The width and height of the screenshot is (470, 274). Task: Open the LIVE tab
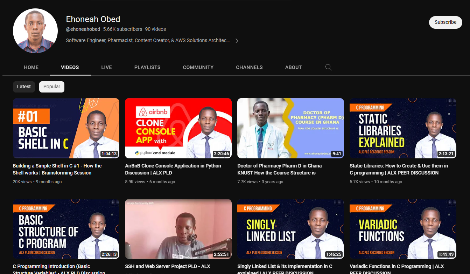(106, 67)
